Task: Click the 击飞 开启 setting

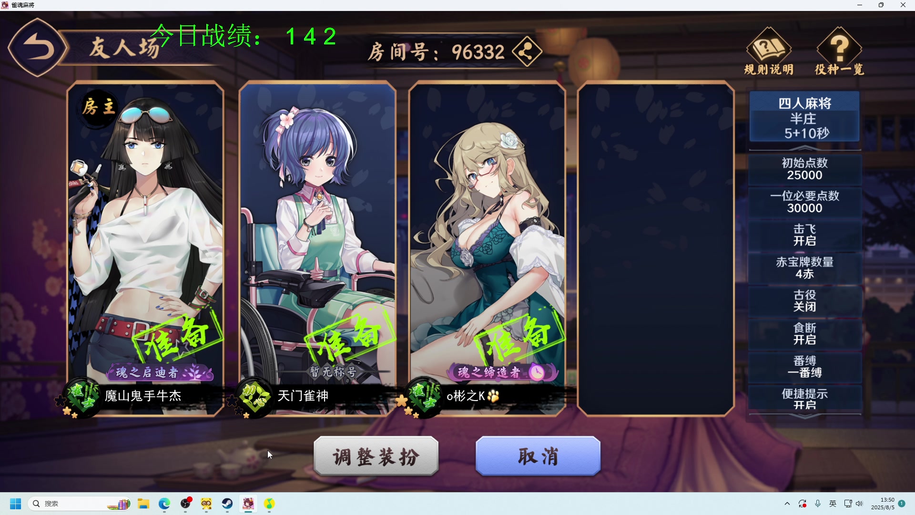Action: click(805, 235)
